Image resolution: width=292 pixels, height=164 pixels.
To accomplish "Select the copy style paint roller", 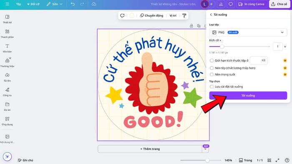I will click(184, 15).
